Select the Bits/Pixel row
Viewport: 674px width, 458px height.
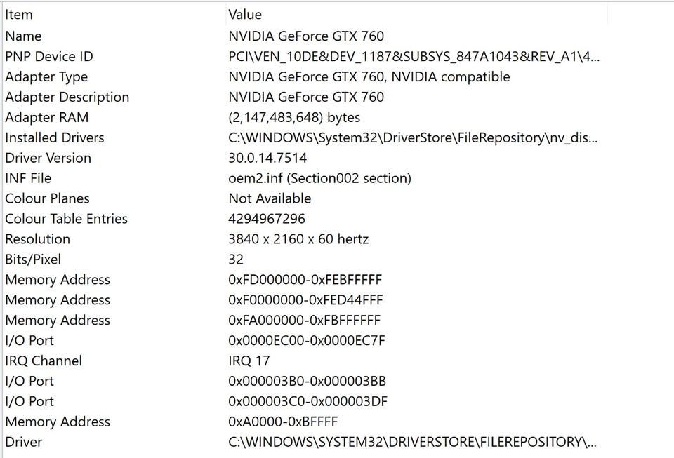pyautogui.click(x=32, y=260)
